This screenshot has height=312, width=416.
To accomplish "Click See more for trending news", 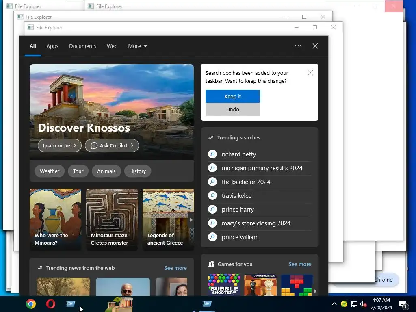I will (175, 268).
